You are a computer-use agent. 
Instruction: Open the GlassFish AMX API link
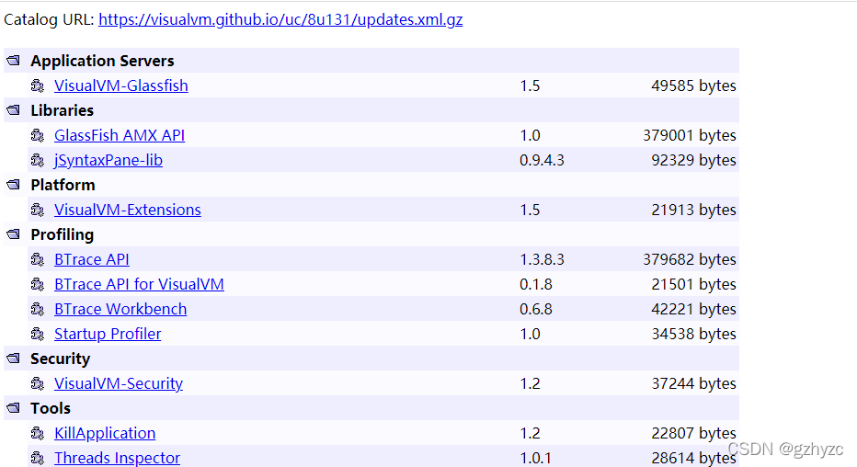[x=120, y=135]
